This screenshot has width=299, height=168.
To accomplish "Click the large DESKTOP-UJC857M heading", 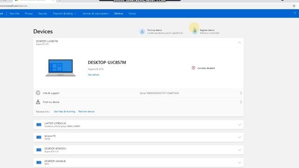I will click(107, 63).
